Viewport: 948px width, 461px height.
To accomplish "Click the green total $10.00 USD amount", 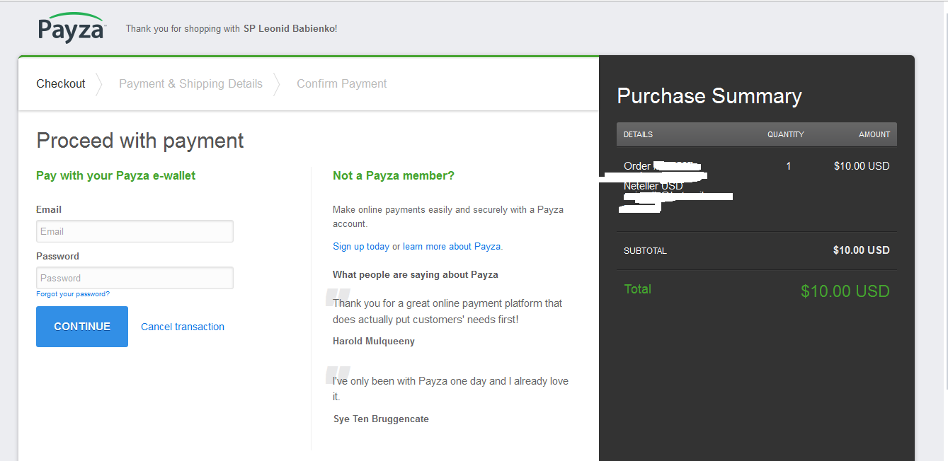I will [845, 291].
